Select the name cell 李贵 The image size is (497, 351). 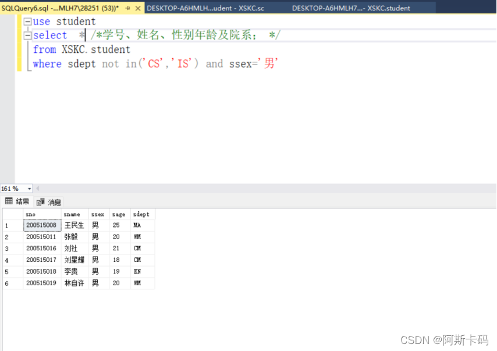click(x=75, y=271)
